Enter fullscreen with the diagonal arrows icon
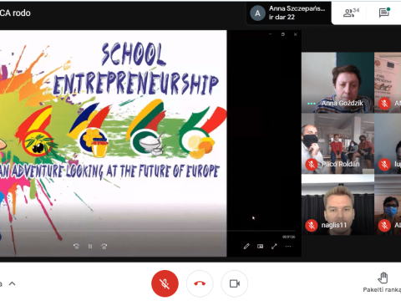Viewport: 401px width, 301px height. point(274,247)
